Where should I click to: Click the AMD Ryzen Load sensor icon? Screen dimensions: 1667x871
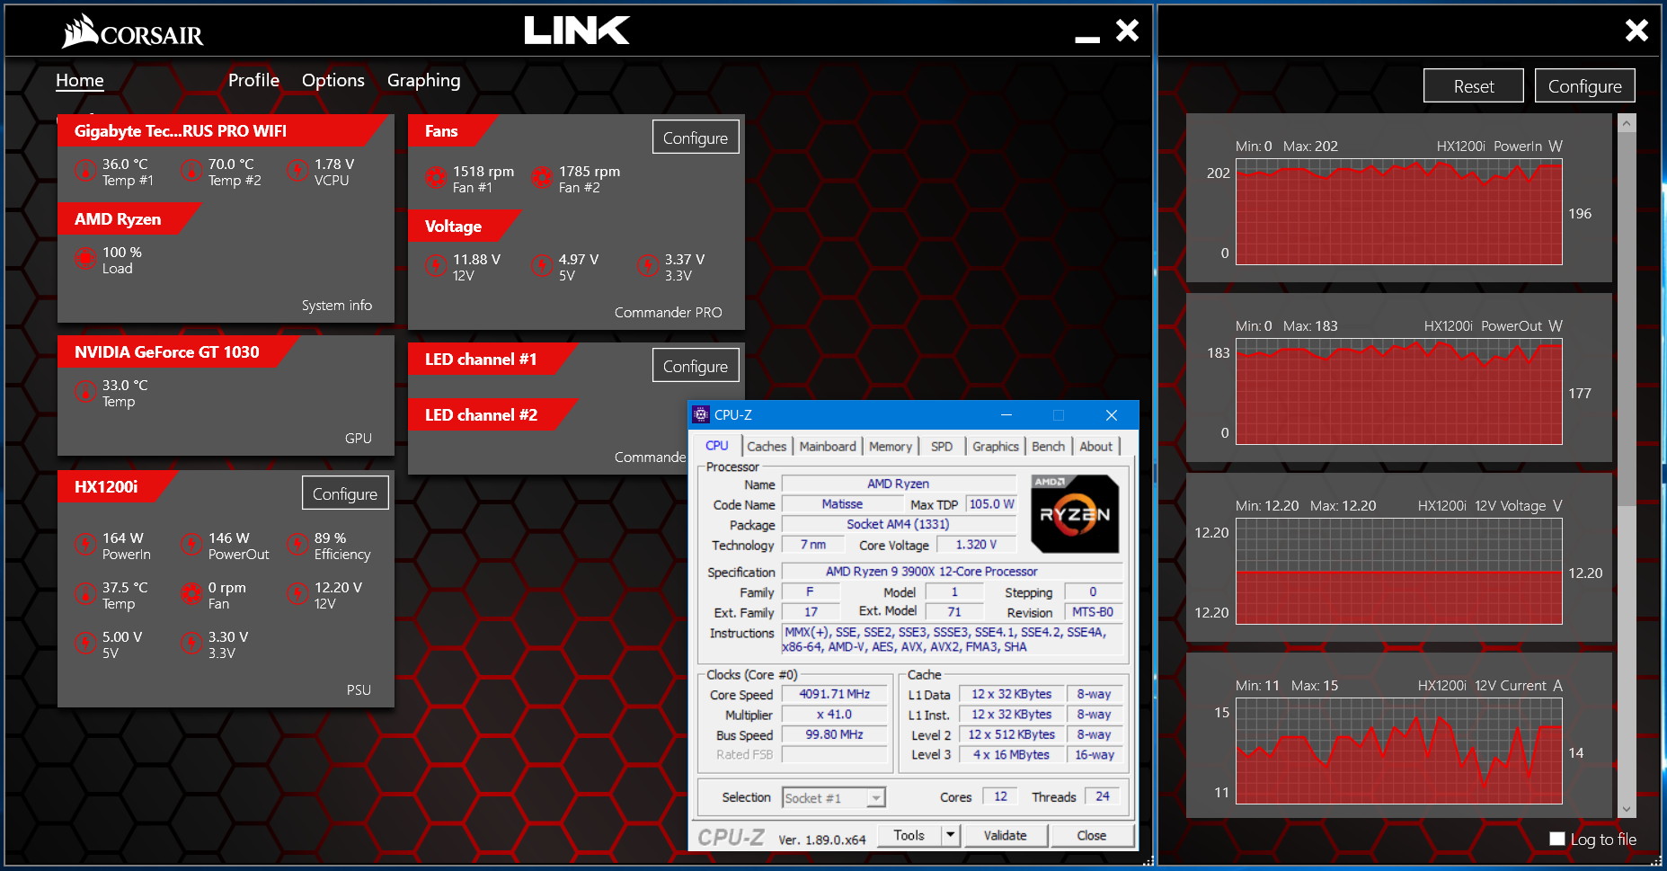click(x=85, y=259)
